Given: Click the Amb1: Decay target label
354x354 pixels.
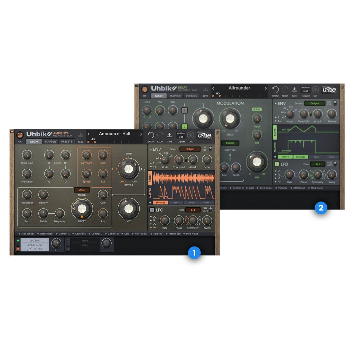Looking at the screenshot, I should [35, 245].
